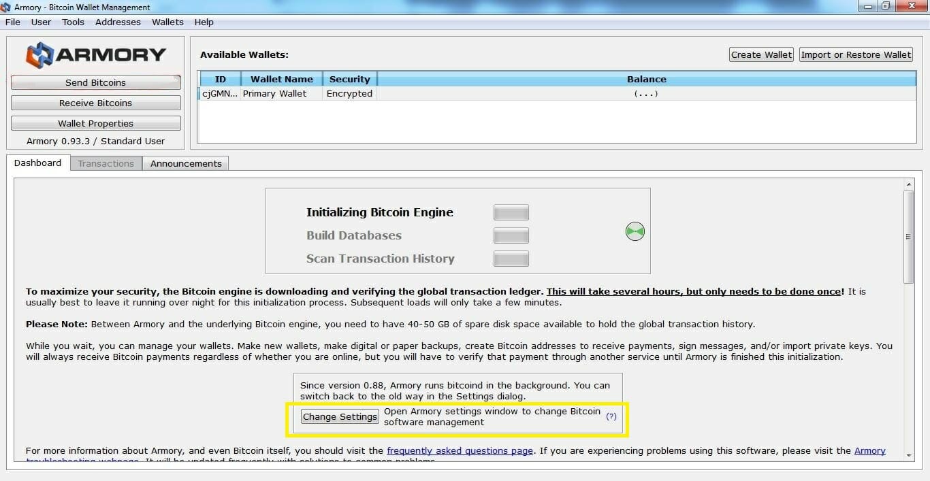Click the Initializing Bitcoin Engine progress bar

pos(511,212)
